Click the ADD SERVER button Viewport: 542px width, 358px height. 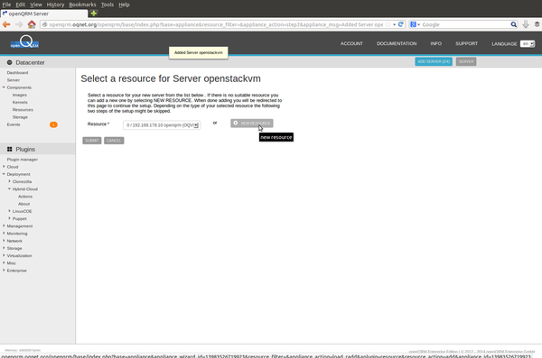[x=434, y=61]
